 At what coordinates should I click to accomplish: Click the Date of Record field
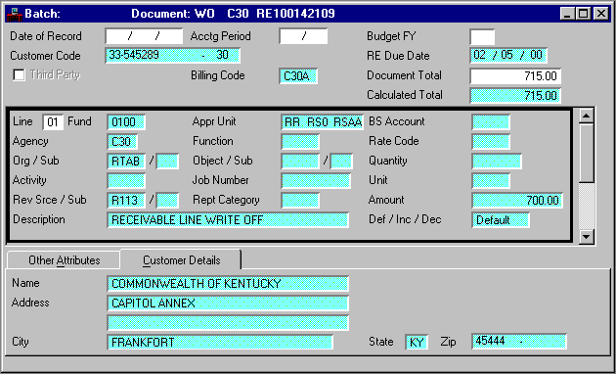click(x=144, y=36)
